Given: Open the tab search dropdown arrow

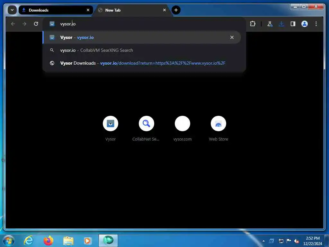Looking at the screenshot, I should [12, 10].
